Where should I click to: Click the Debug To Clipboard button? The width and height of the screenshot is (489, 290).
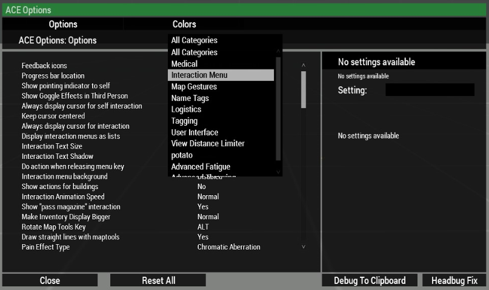click(x=370, y=280)
